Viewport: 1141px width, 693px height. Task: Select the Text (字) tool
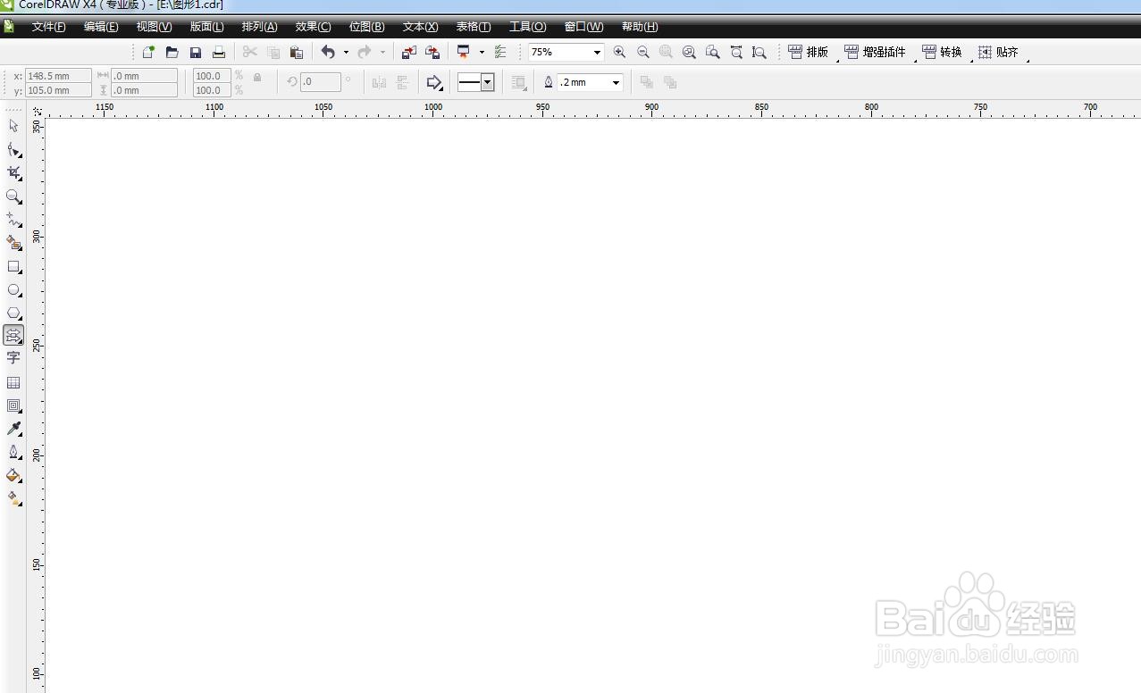pyautogui.click(x=13, y=358)
